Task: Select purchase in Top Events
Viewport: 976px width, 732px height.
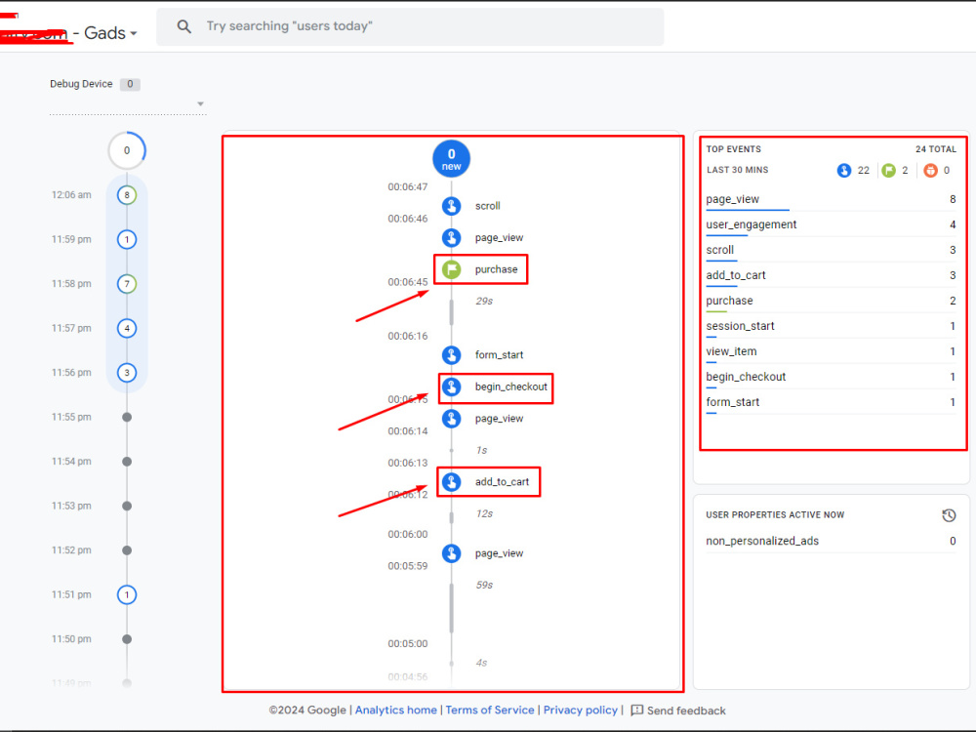Action: (x=831, y=301)
